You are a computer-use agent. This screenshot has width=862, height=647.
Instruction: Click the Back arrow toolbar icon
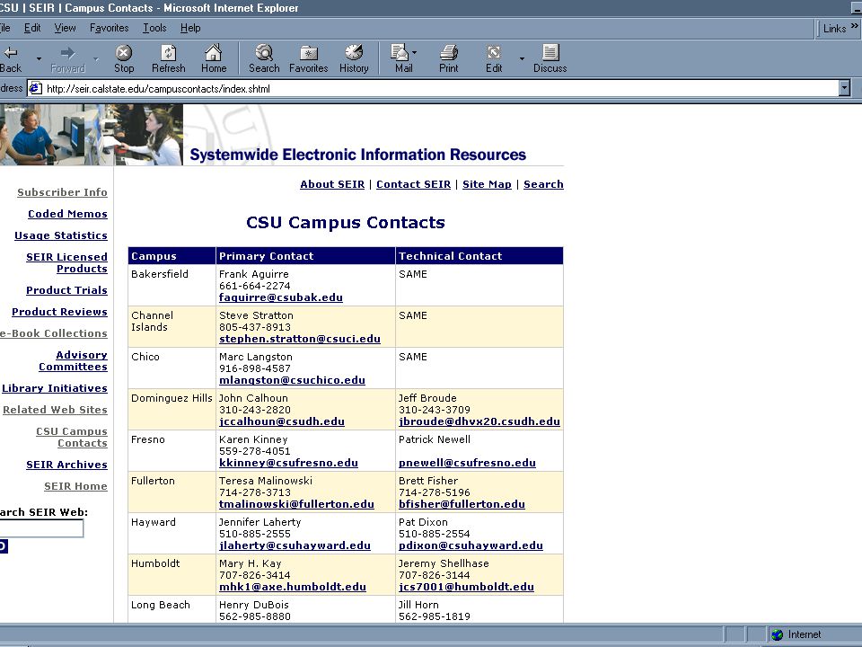click(x=10, y=53)
